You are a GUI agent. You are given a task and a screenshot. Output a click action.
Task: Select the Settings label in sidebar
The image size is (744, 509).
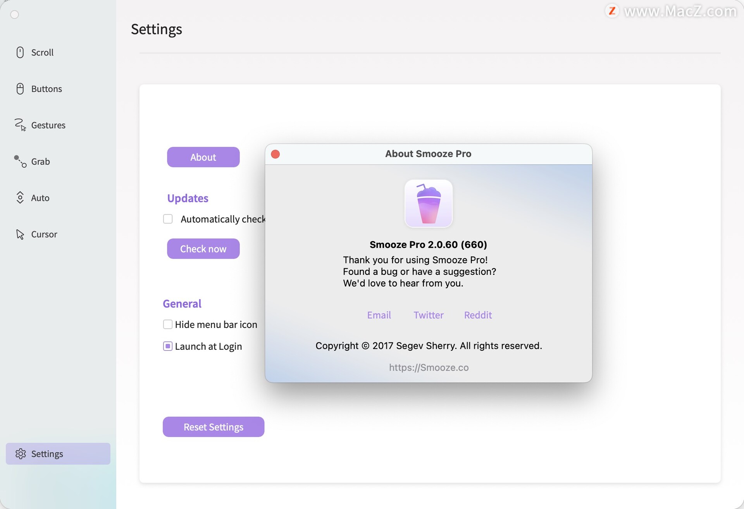click(47, 454)
